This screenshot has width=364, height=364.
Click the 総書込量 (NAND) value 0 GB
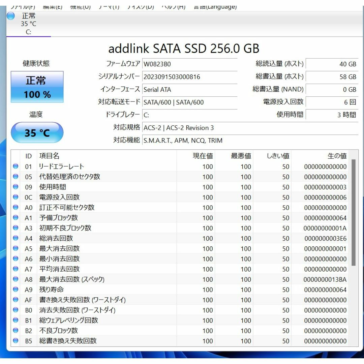332,89
